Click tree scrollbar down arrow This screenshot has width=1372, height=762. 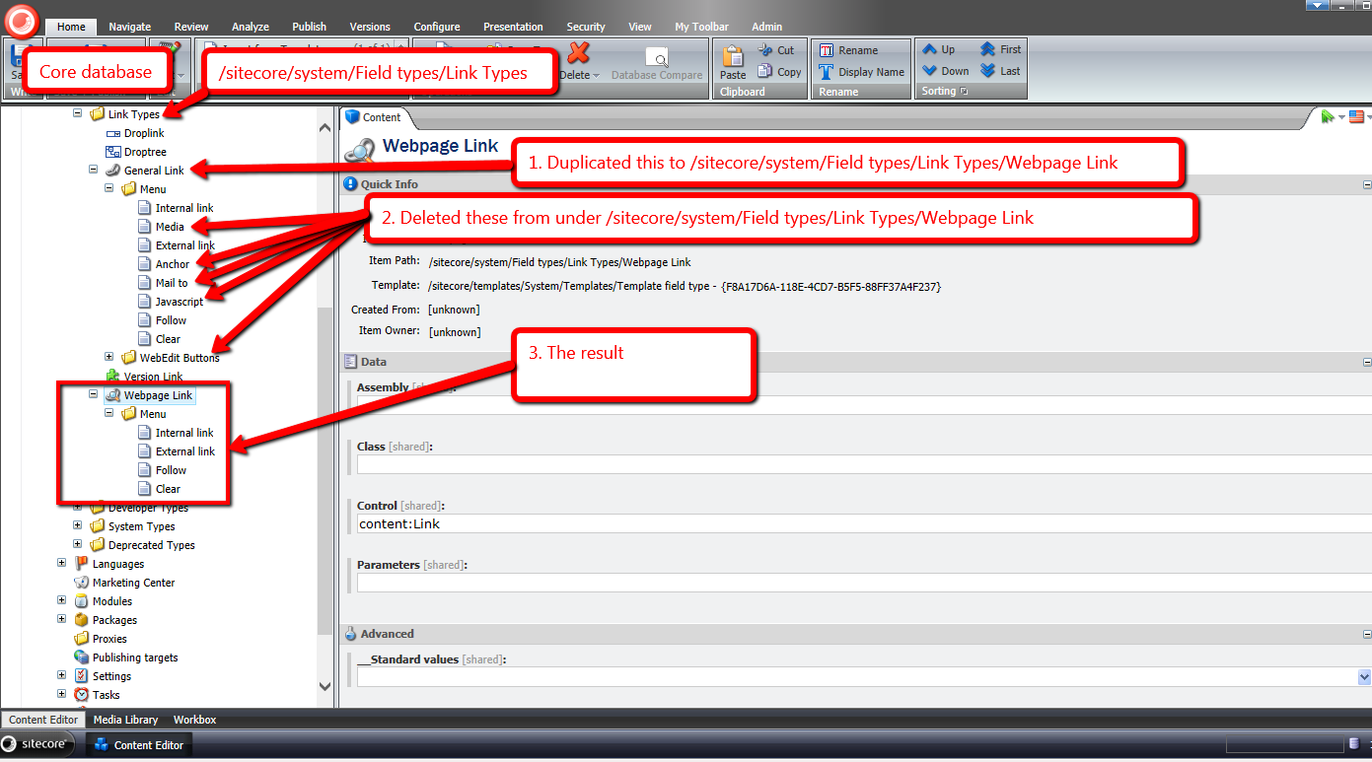pyautogui.click(x=325, y=686)
